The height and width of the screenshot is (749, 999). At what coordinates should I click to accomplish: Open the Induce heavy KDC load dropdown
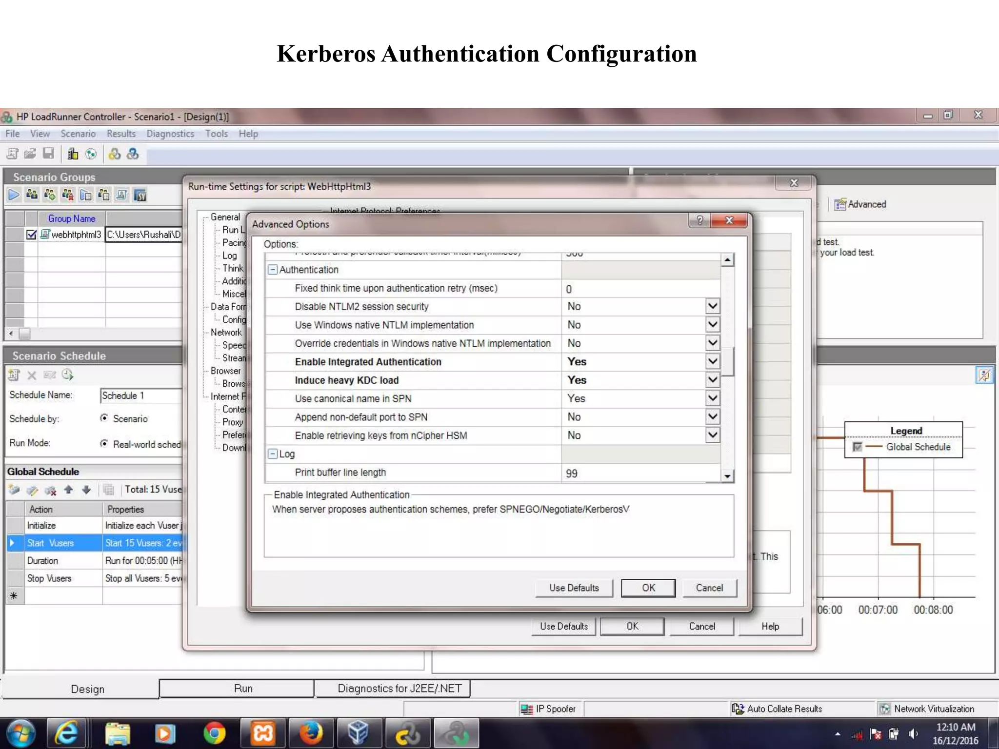click(713, 380)
